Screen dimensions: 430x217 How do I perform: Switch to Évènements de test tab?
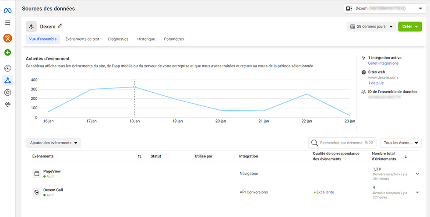click(x=82, y=39)
